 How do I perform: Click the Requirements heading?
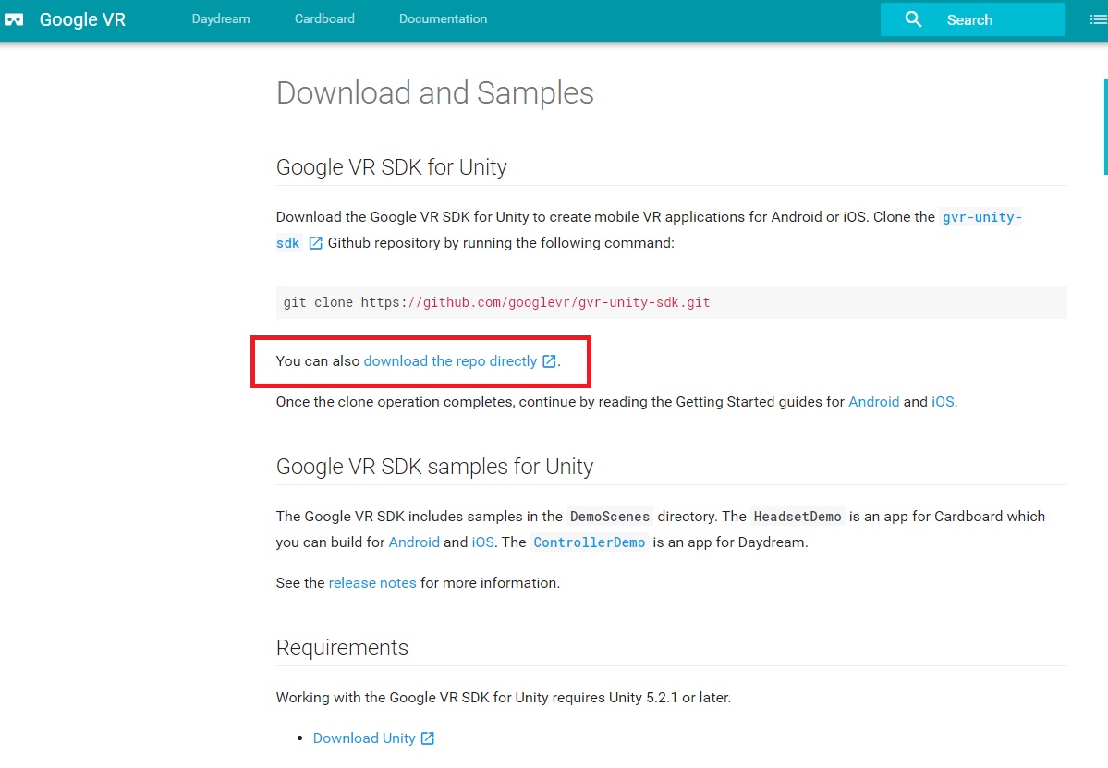point(342,648)
